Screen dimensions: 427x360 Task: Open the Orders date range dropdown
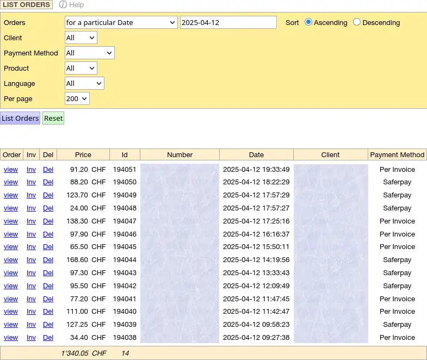(x=121, y=22)
